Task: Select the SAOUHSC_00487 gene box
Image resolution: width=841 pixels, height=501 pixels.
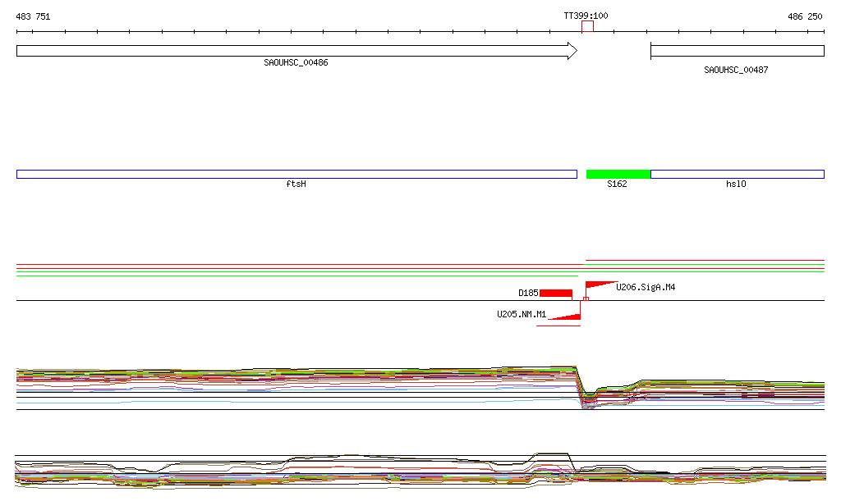Action: point(737,51)
